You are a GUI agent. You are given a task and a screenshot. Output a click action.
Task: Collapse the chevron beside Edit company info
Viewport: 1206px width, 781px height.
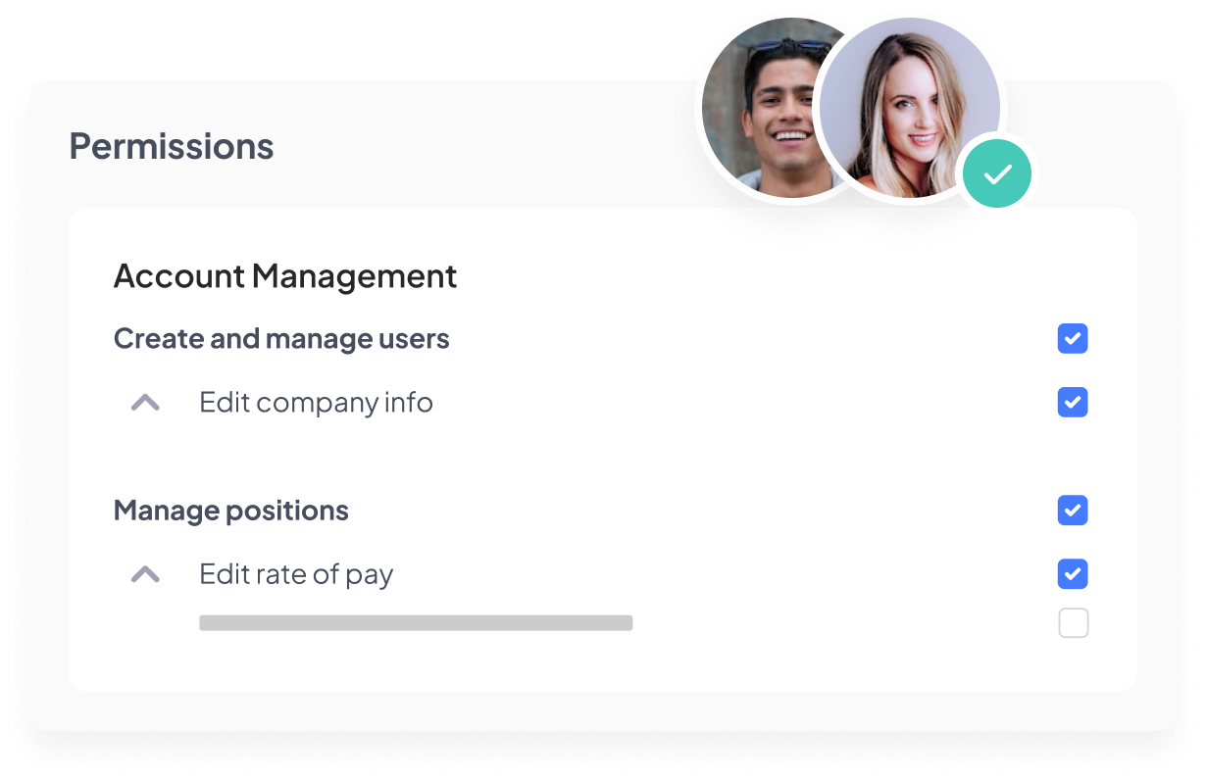point(145,403)
